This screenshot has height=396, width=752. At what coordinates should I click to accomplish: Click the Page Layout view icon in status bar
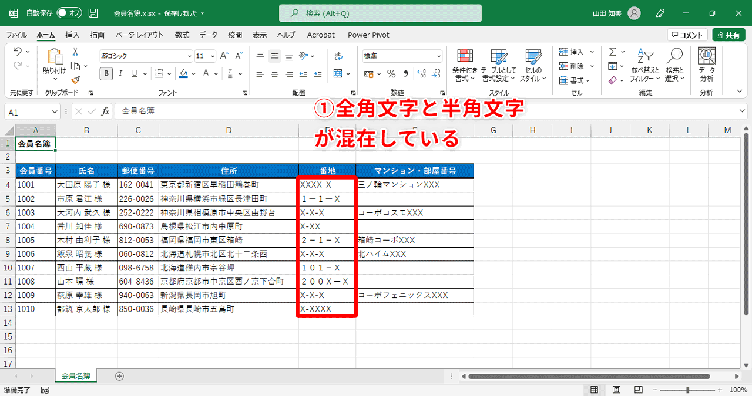point(616,389)
